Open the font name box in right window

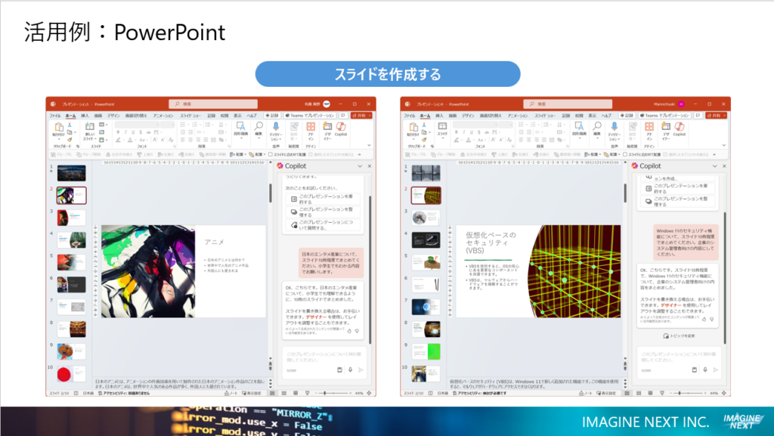(x=476, y=125)
